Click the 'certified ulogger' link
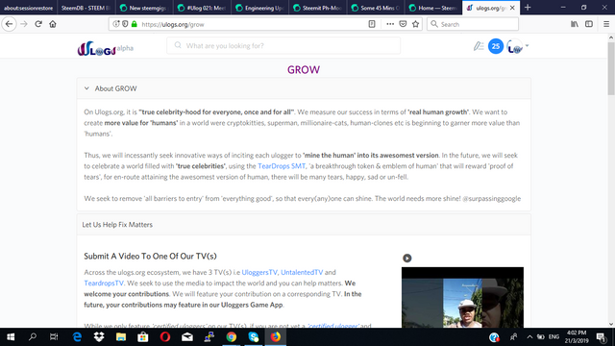Screen dimensions: 615x346 pyautogui.click(x=333, y=326)
